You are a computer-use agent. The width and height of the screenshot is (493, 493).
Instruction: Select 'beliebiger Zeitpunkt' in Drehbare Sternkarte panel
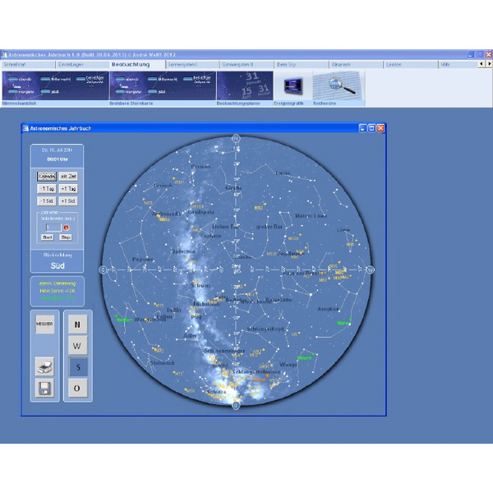click(197, 79)
